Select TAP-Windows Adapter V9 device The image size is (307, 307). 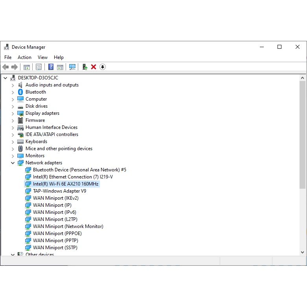[x=59, y=191]
